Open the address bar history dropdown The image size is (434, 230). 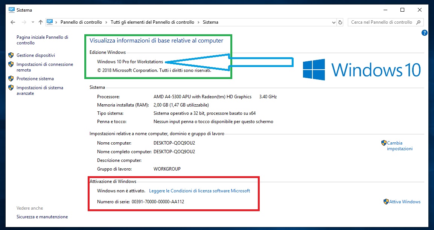click(333, 23)
